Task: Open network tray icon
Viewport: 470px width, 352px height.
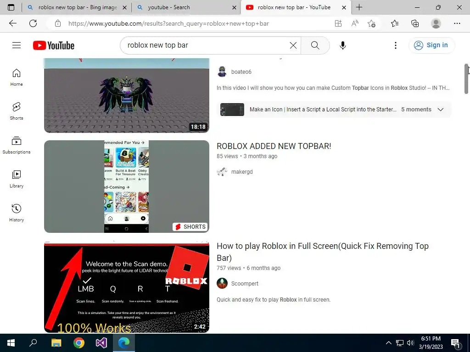Action: click(x=400, y=343)
